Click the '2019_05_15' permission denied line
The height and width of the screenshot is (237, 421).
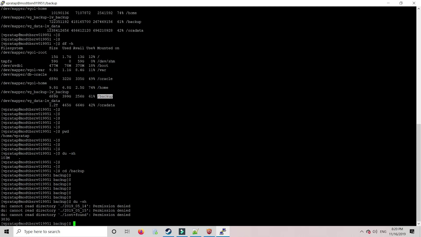(x=65, y=210)
